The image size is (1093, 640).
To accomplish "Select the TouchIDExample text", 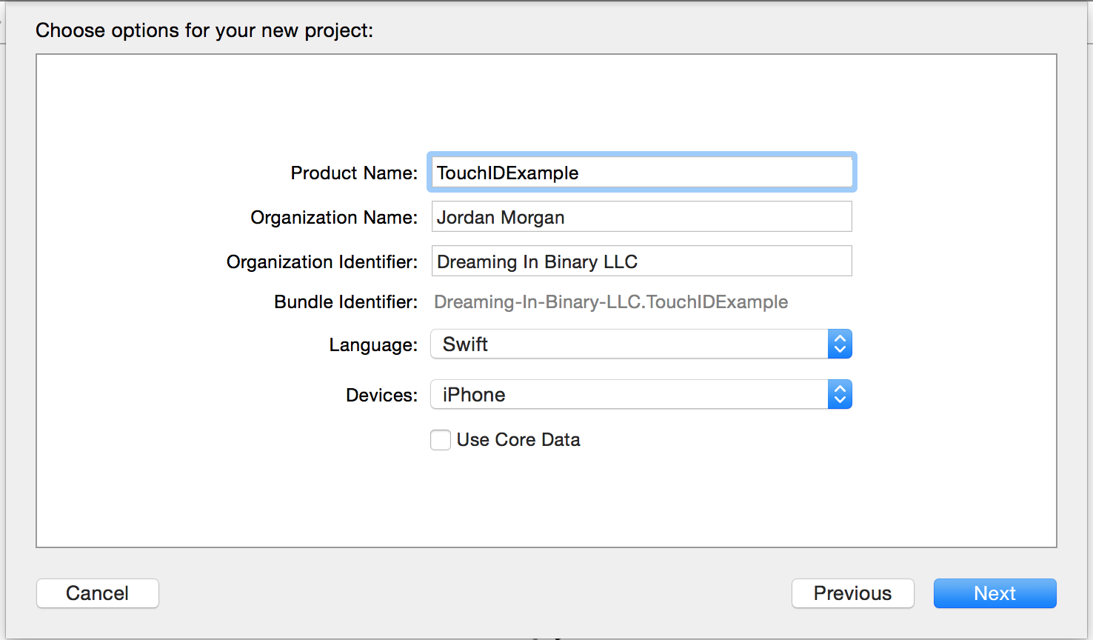I will click(x=507, y=172).
